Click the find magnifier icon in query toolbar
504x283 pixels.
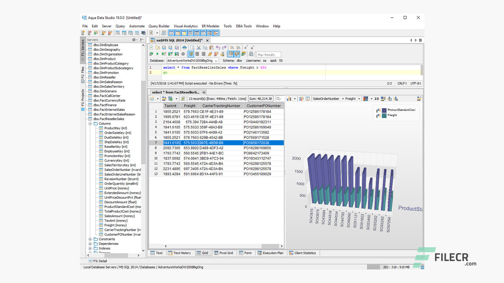pos(232,48)
